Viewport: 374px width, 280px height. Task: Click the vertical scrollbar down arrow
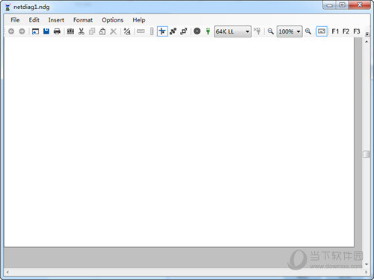point(367,264)
